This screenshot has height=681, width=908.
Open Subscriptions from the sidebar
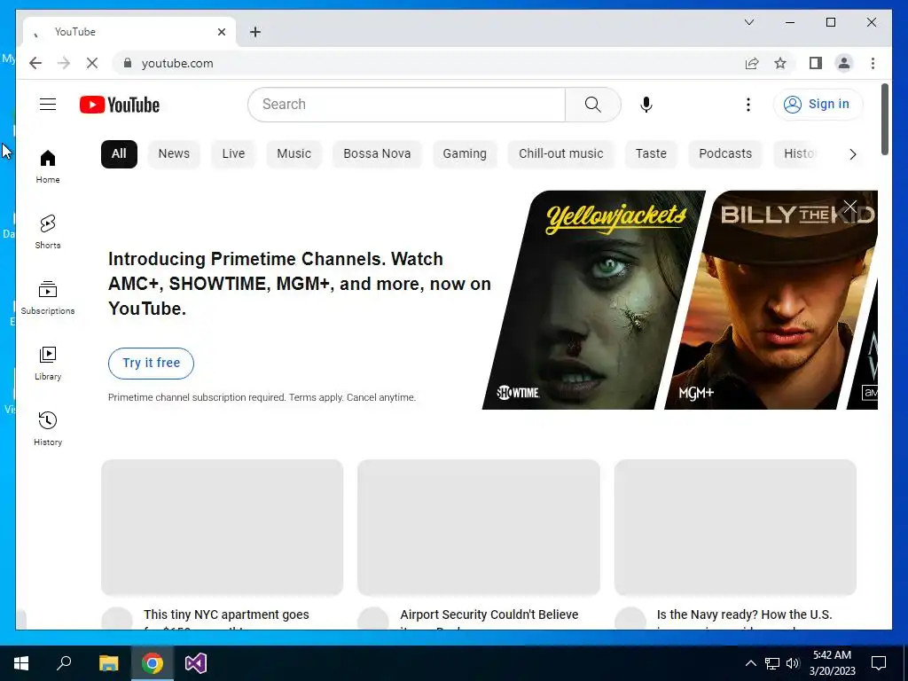click(48, 298)
